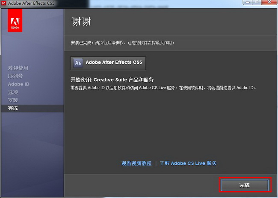
Task: Open the 观看视频教程 video tutorial link
Action: pos(136,163)
